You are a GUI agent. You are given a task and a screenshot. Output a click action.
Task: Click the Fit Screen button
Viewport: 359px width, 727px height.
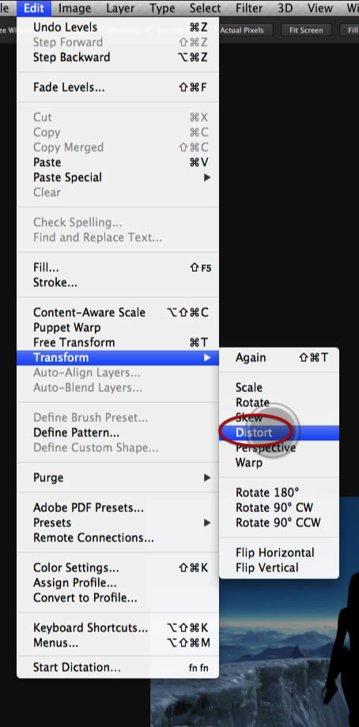[306, 30]
